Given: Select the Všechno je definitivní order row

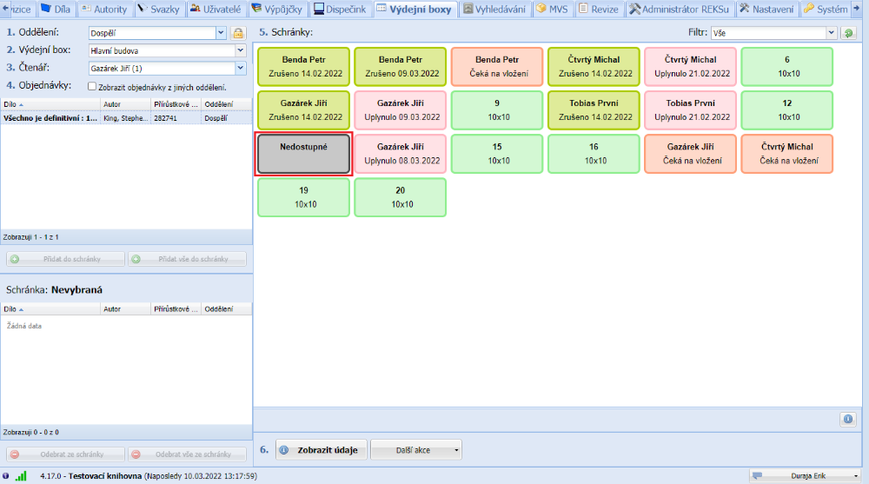Looking at the screenshot, I should [50, 117].
